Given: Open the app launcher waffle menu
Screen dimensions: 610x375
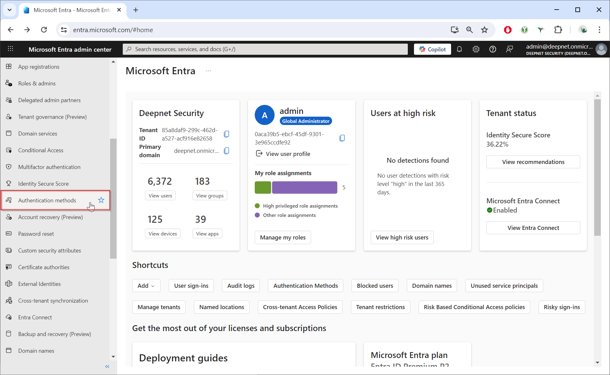Looking at the screenshot, I should click(10, 49).
